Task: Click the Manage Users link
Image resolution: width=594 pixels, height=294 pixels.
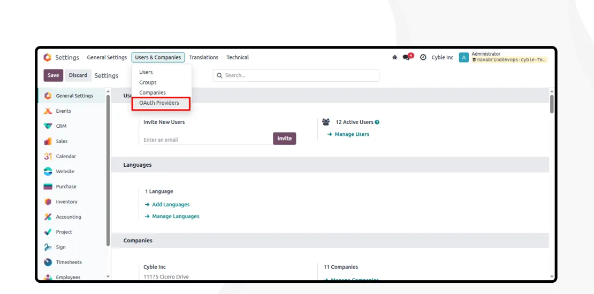Action: coord(352,134)
